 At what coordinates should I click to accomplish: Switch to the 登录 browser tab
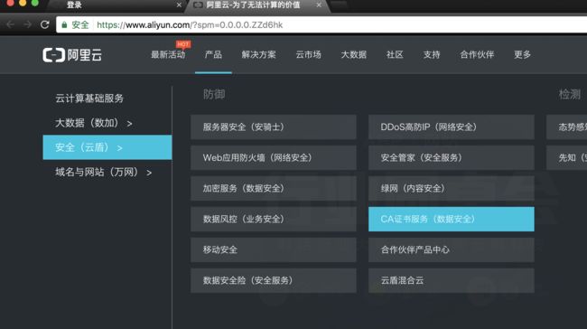116,5
